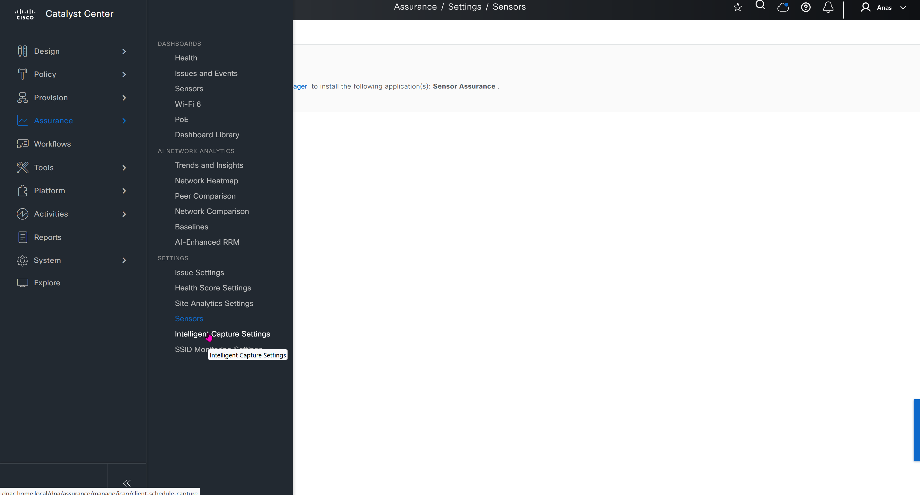Viewport: 920px width, 495px height.
Task: Click the cloud status icon
Action: tap(783, 7)
